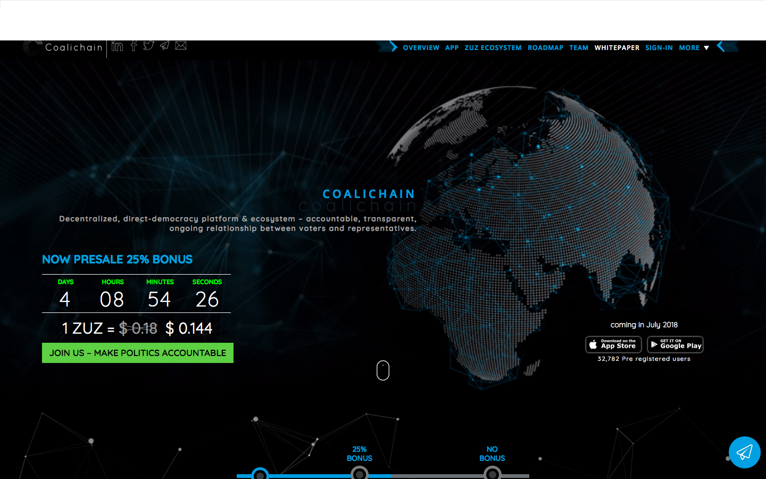The width and height of the screenshot is (766, 479).
Task: Click the "25% BONUS" timeline label
Action: pos(360,453)
